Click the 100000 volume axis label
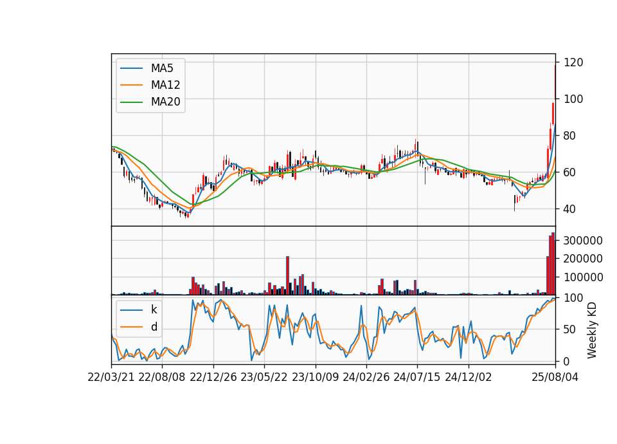The height and width of the screenshot is (444, 617). click(x=583, y=277)
